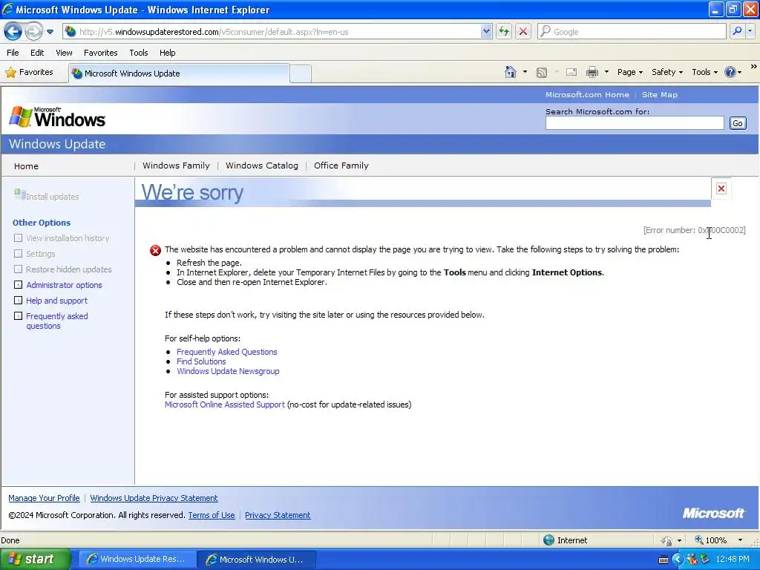This screenshot has width=760, height=570.
Task: Expand the address bar URL dropdown
Action: click(486, 31)
